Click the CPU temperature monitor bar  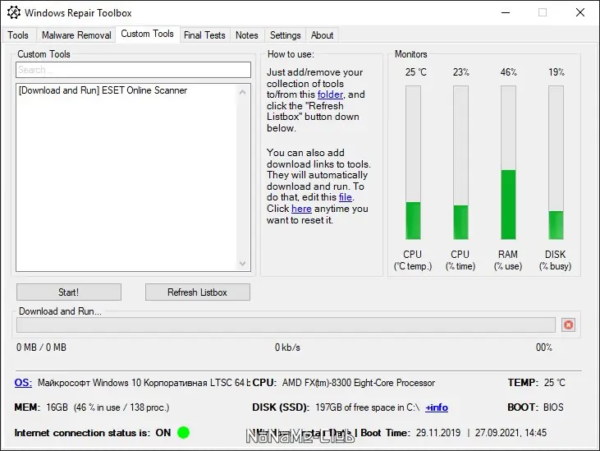point(413,163)
